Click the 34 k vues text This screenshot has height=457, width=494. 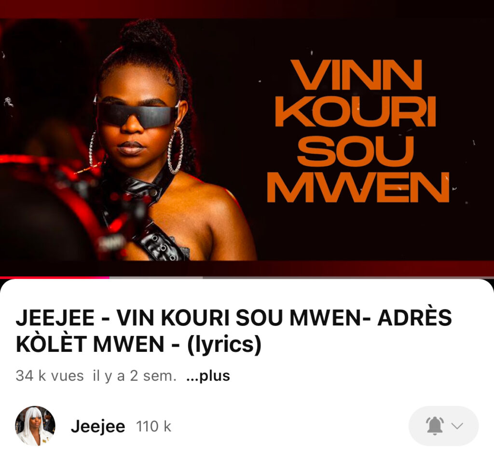tap(50, 376)
